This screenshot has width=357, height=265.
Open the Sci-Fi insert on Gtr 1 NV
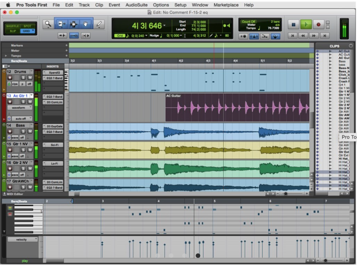pos(53,145)
